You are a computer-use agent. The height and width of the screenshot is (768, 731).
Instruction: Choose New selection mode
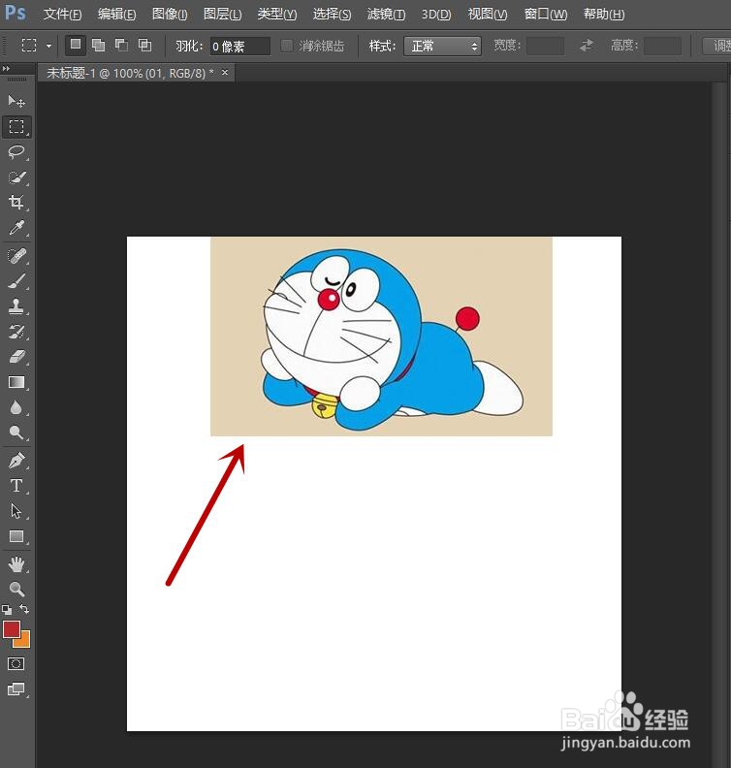pos(76,45)
